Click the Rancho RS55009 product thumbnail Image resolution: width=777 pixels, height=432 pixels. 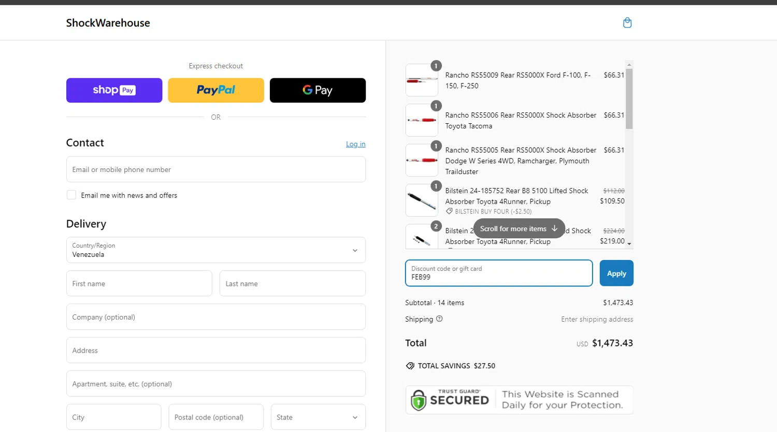pos(422,80)
